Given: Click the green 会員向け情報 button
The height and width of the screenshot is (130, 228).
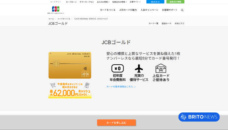Looking at the screenshot, I should point(175,2).
